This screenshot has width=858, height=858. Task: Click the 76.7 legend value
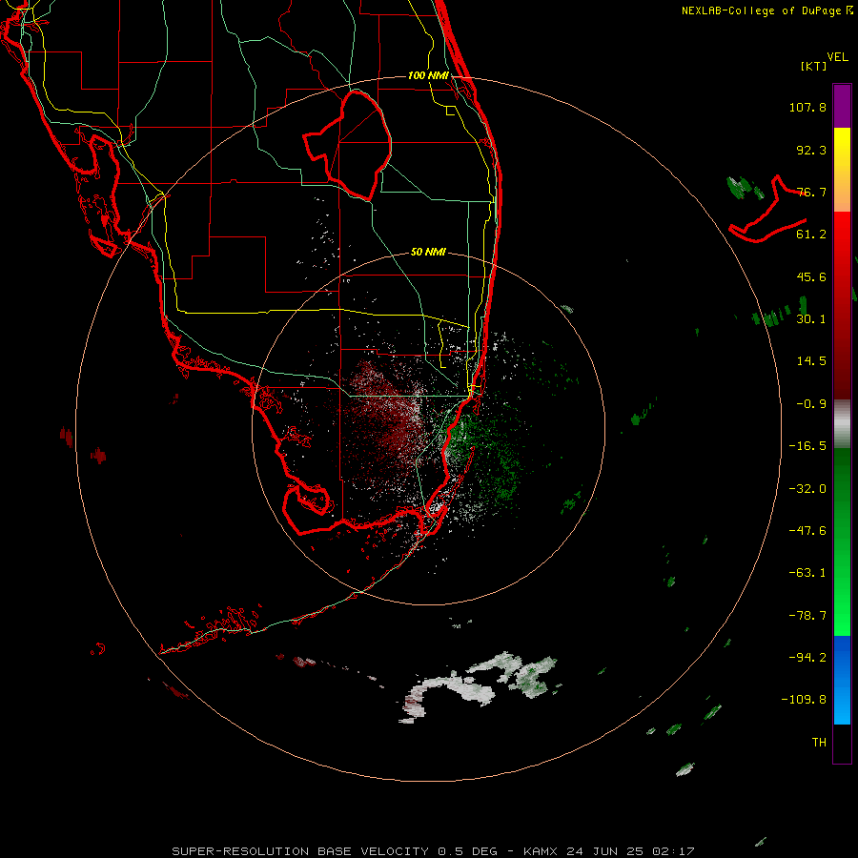click(811, 192)
